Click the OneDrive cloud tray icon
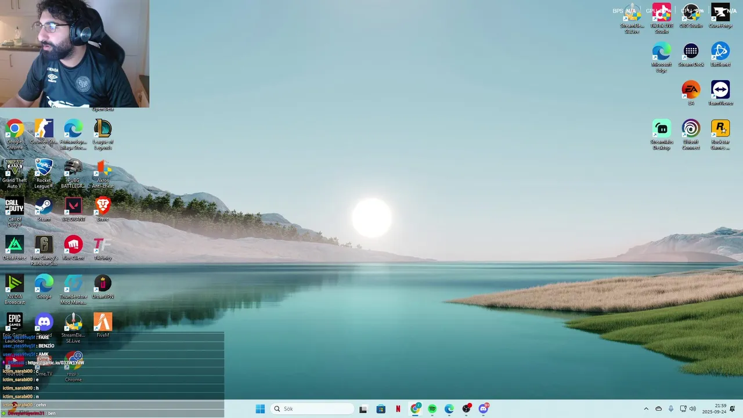 click(658, 409)
